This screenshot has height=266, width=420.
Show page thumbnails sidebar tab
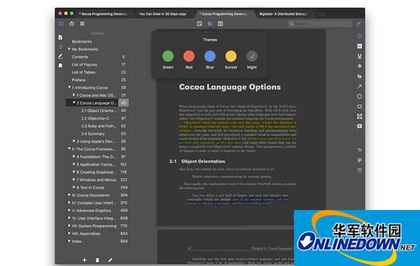pos(60,37)
